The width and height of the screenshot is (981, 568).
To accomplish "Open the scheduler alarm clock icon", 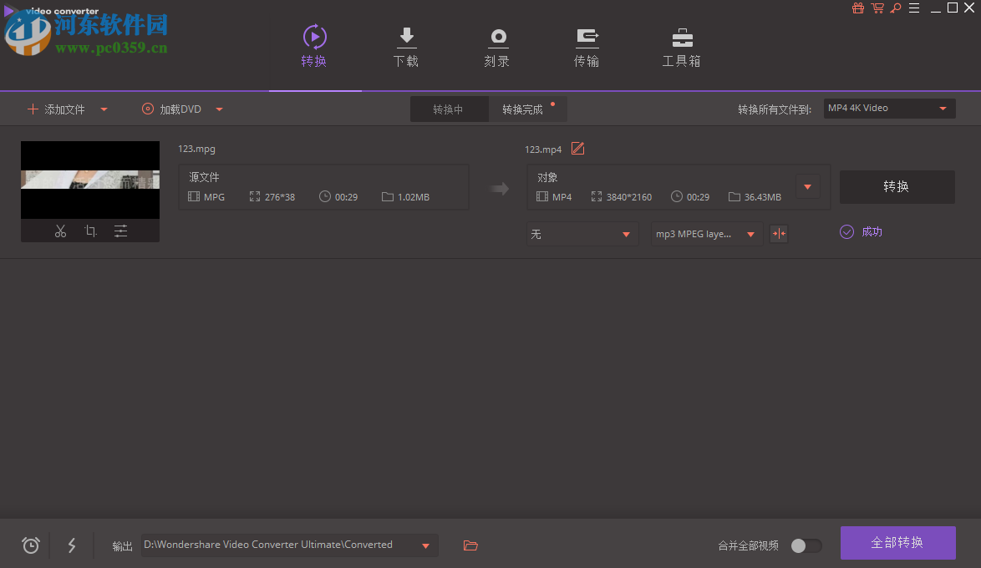I will pos(31,545).
